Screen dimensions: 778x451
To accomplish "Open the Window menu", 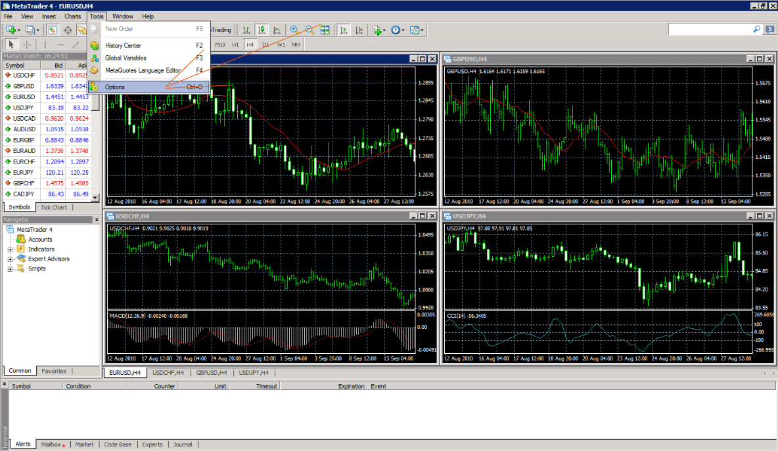I will tap(123, 16).
